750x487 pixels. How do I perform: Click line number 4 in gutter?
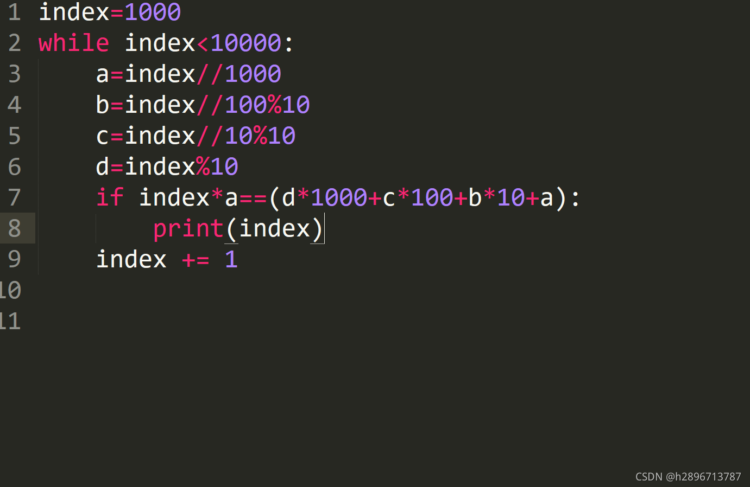click(15, 105)
